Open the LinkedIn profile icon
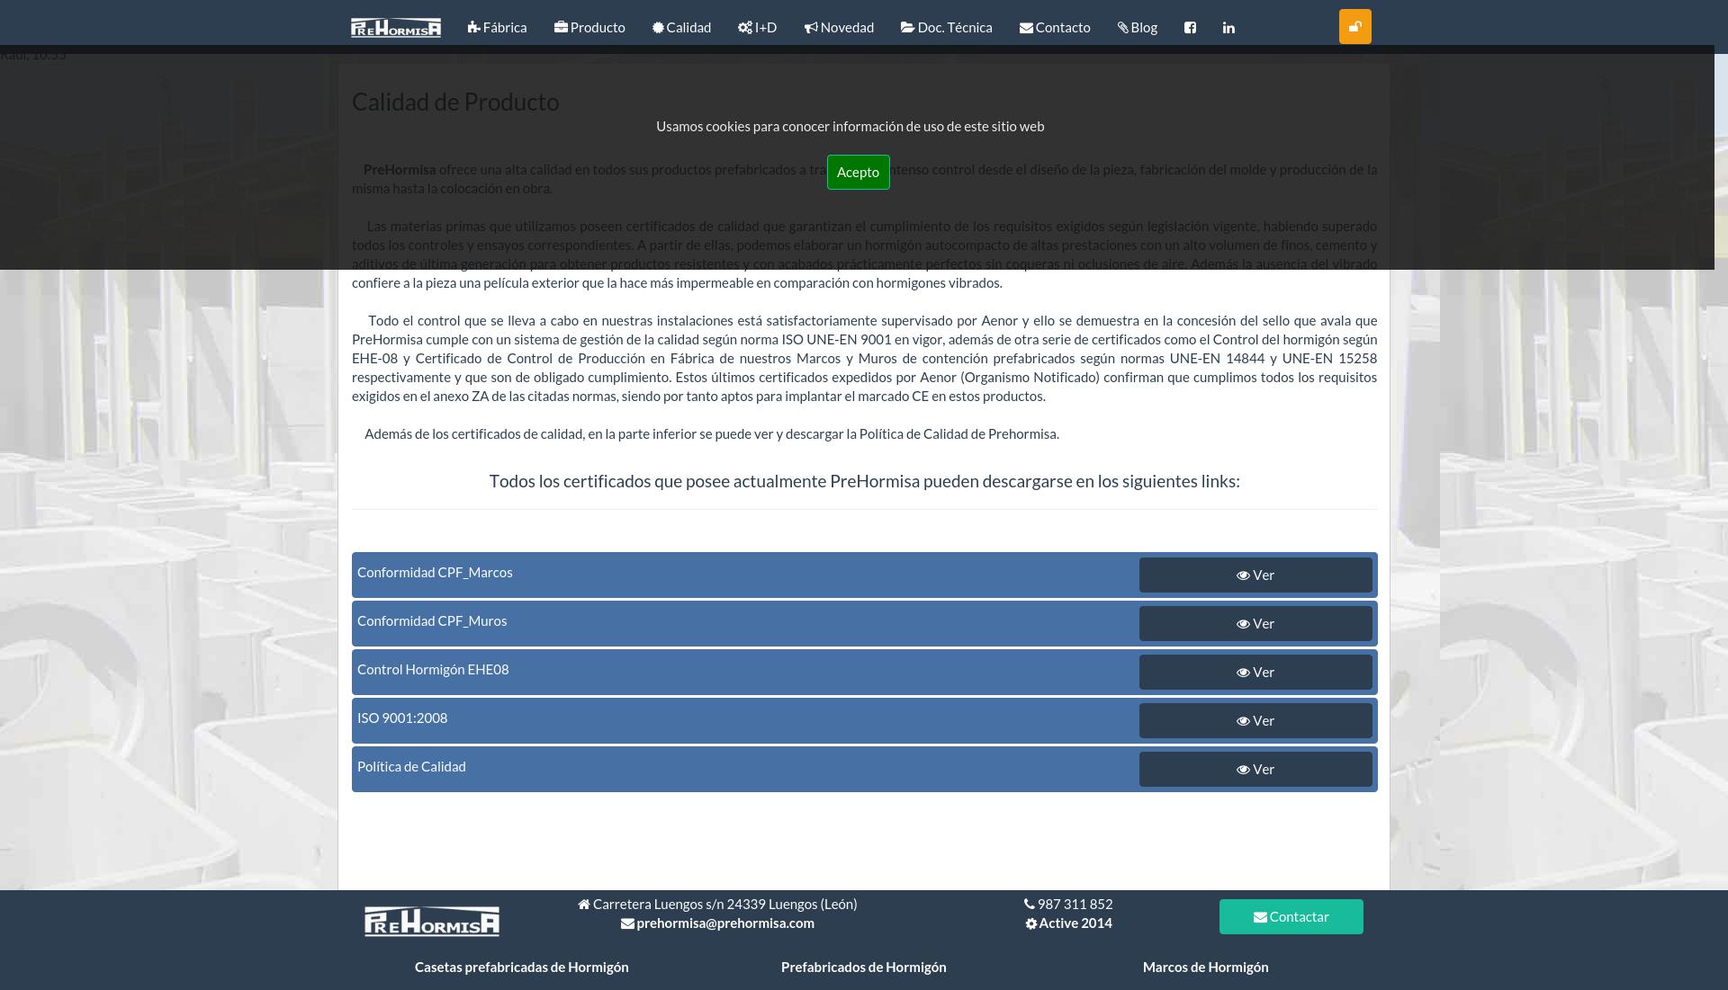 [1228, 28]
